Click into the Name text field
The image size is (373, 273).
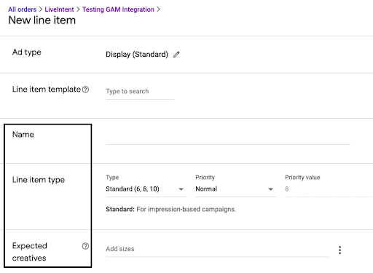[x=228, y=139]
